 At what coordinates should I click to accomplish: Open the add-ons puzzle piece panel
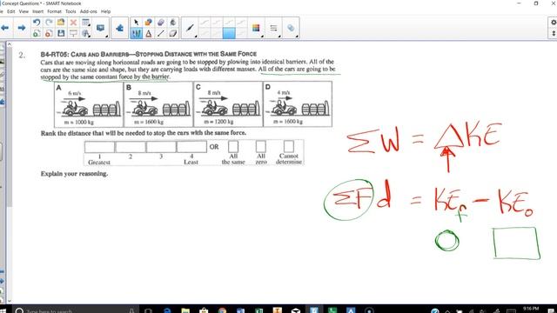[119, 28]
